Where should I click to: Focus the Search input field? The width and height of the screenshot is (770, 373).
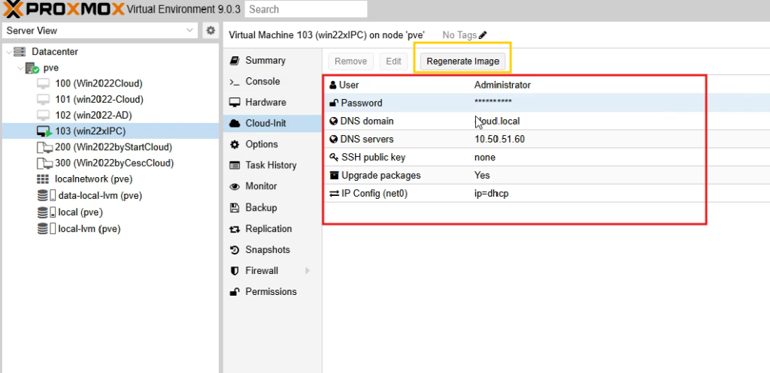pyautogui.click(x=306, y=9)
